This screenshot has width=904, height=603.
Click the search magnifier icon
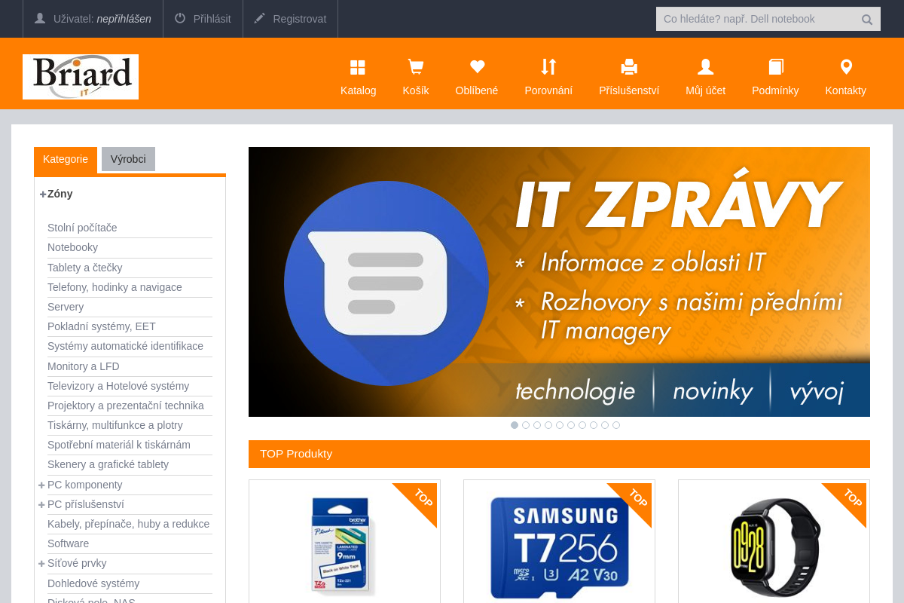point(867,20)
